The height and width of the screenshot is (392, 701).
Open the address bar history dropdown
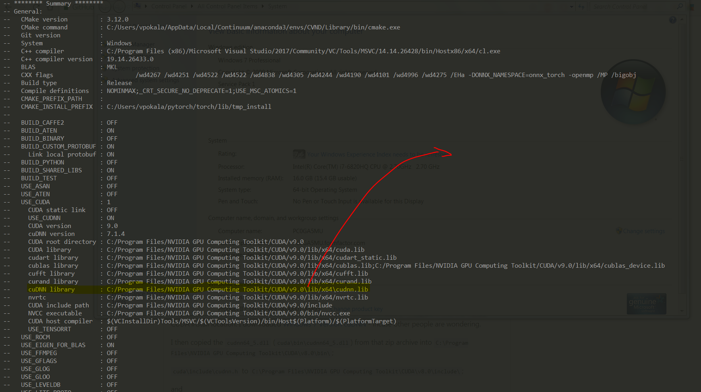pyautogui.click(x=571, y=6)
